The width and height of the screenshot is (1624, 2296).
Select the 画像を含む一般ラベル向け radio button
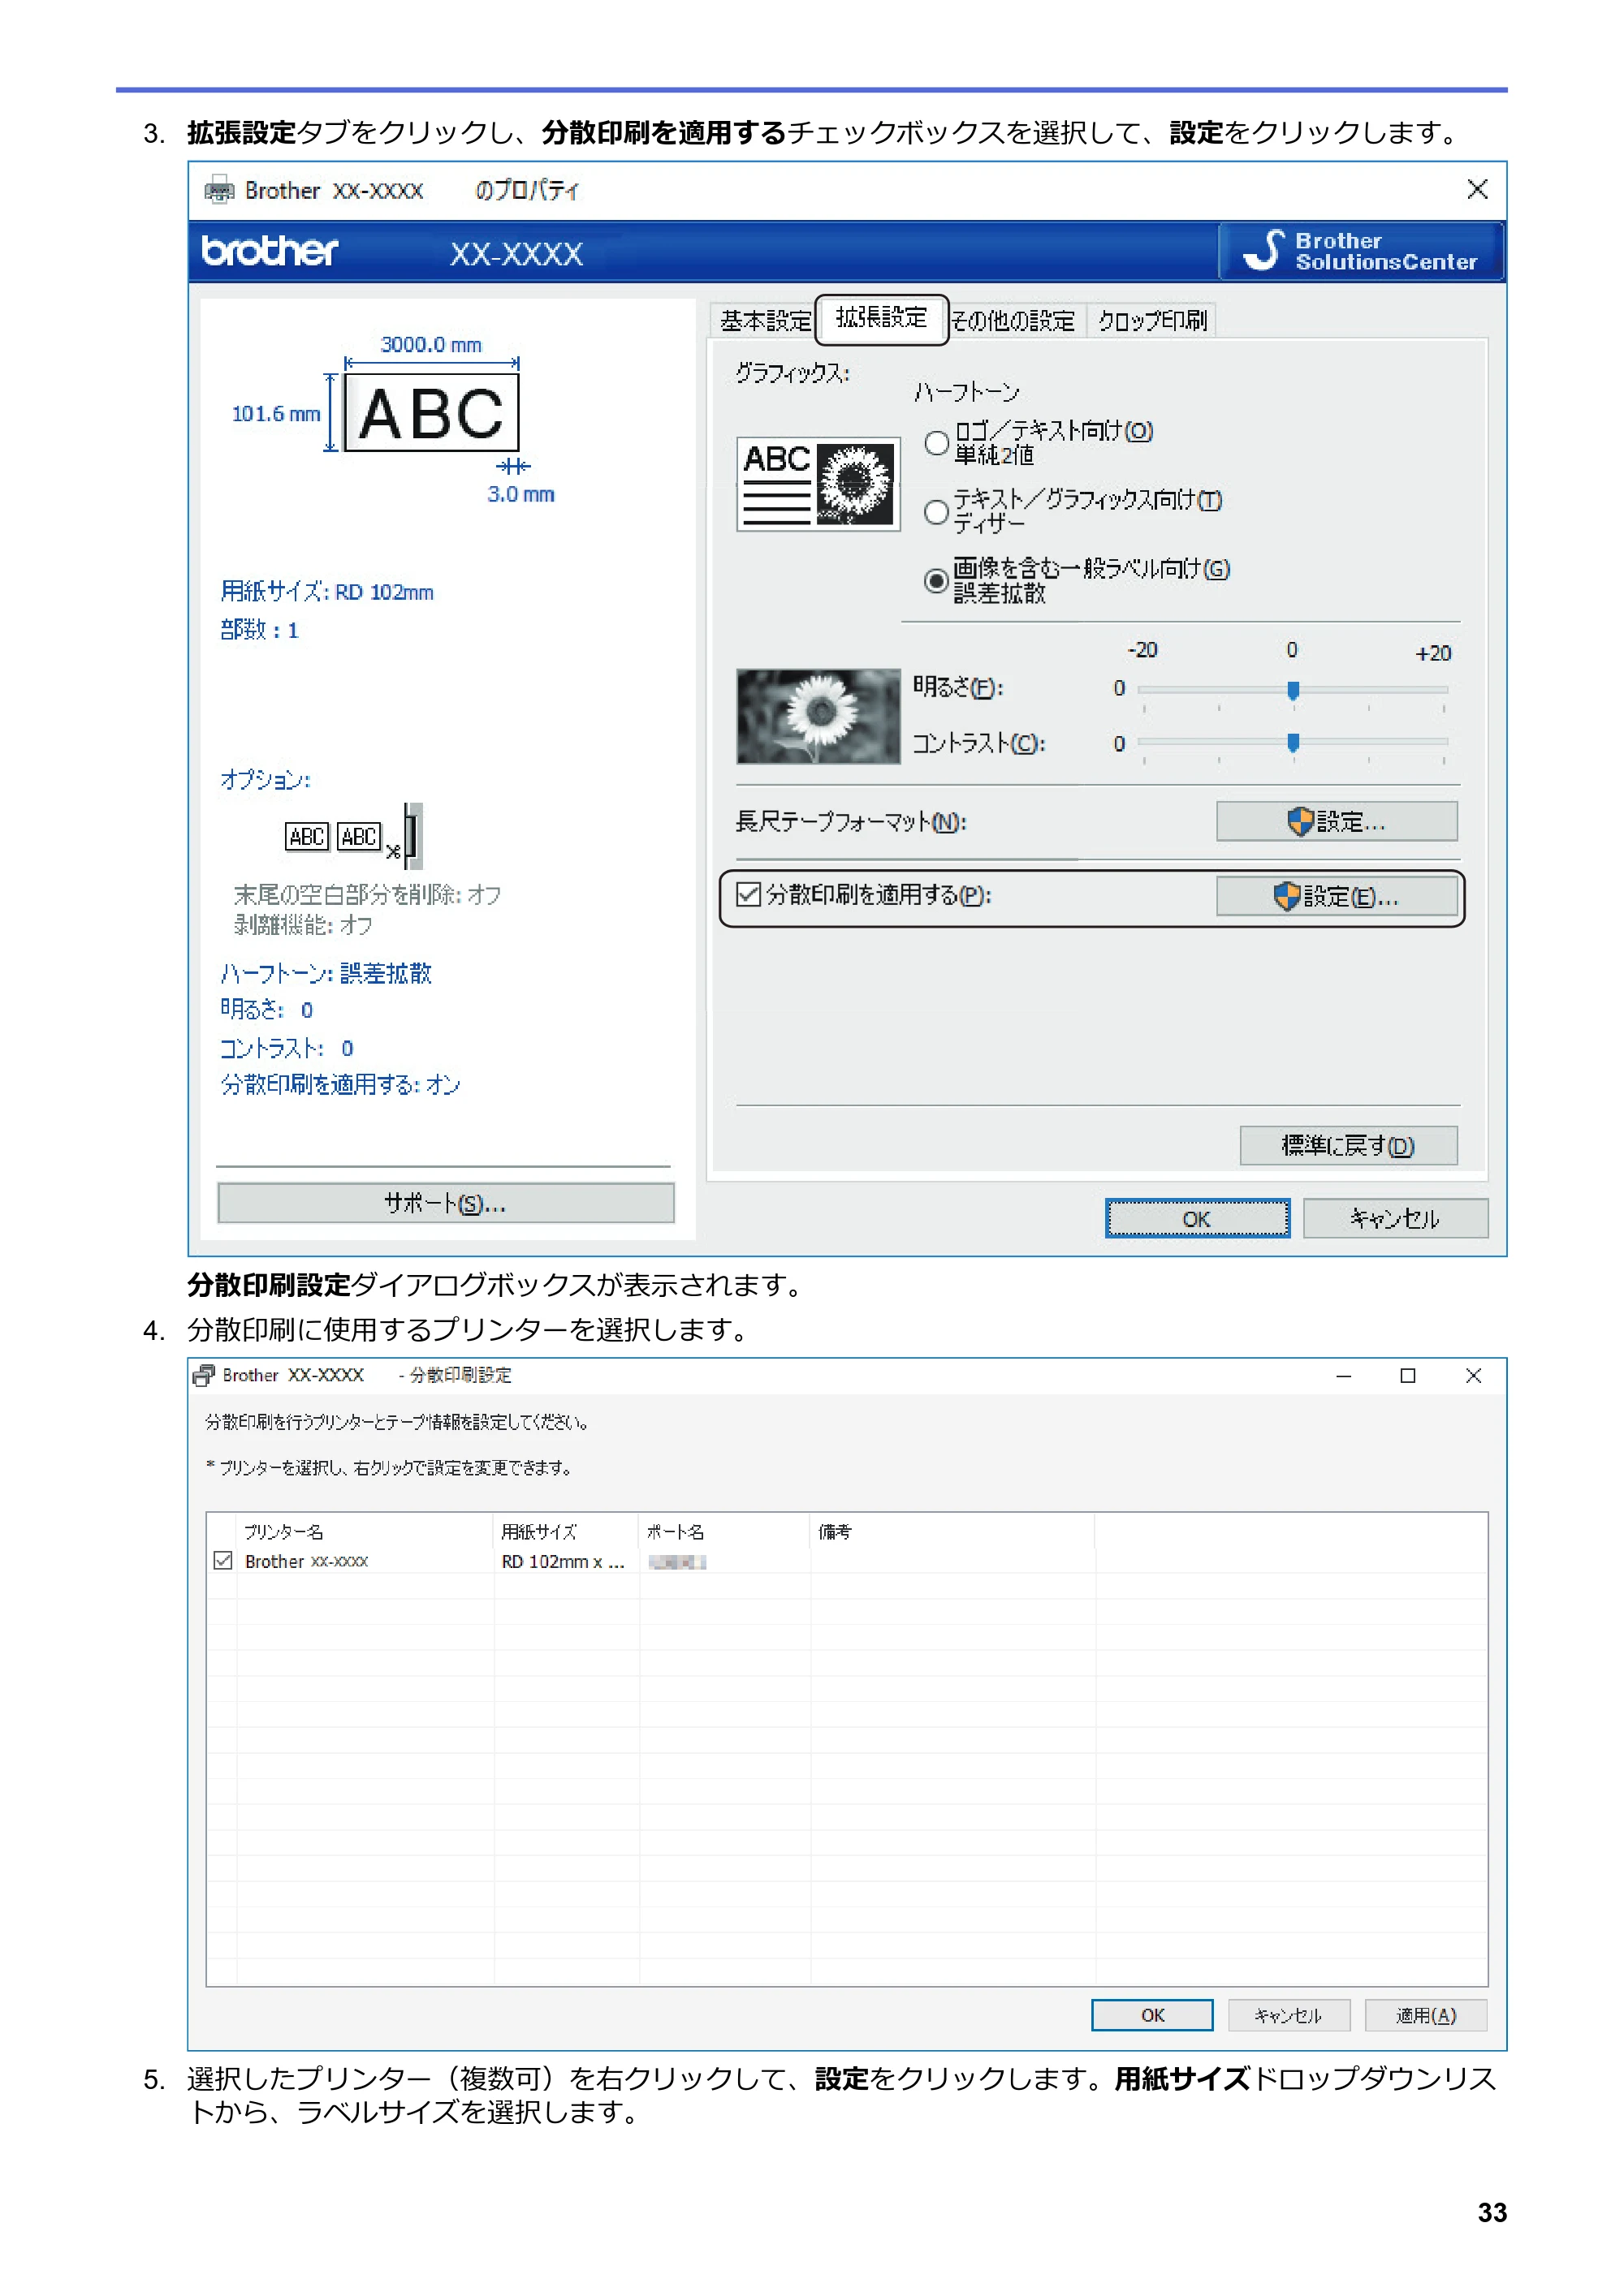pos(935,580)
